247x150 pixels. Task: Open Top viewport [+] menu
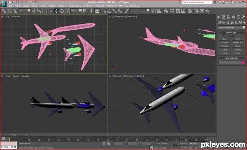pos(3,16)
